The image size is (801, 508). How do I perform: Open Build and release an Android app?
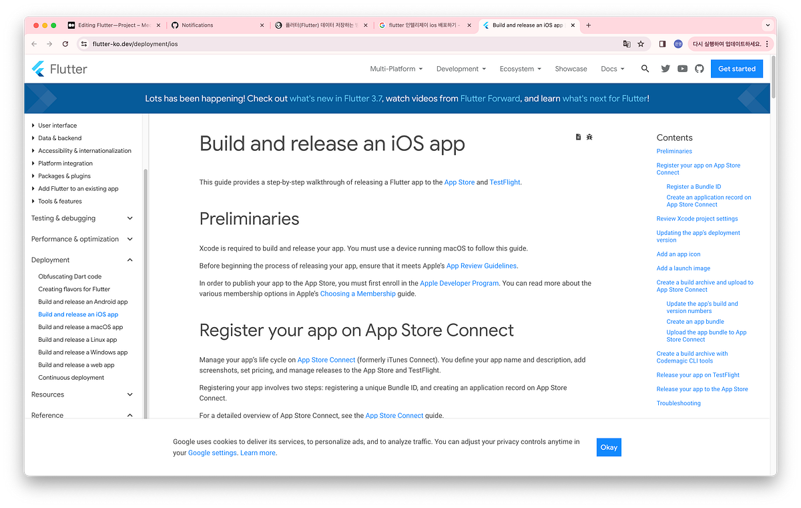[x=83, y=302]
